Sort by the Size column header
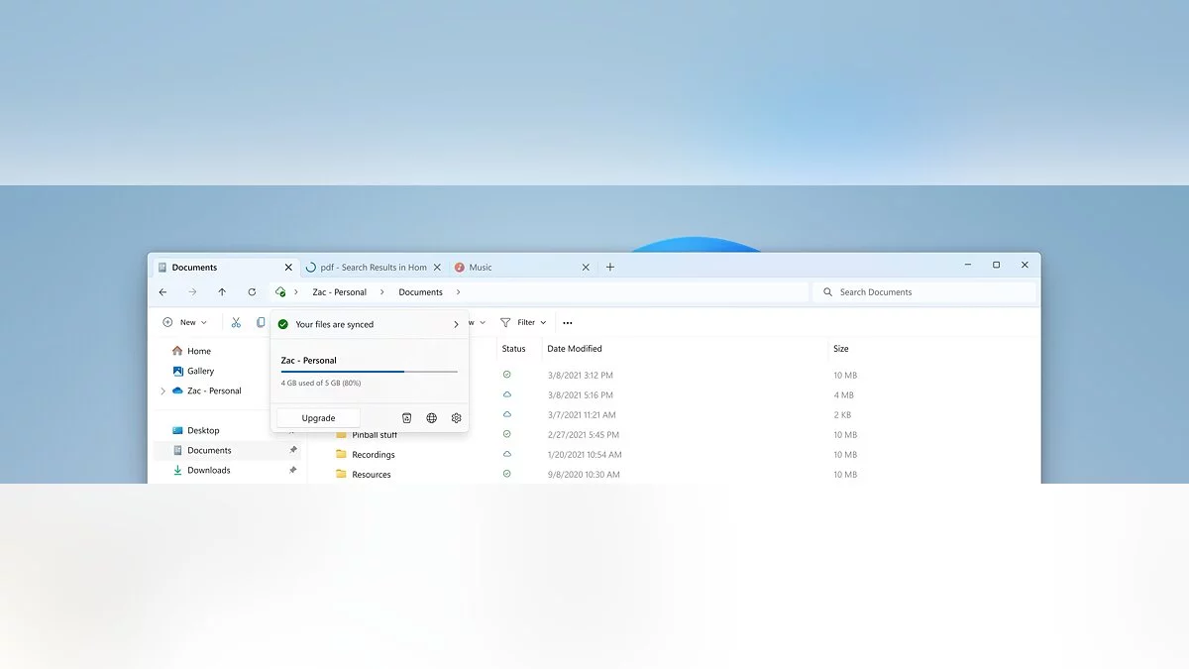Screen dimensions: 1189x669 click(x=841, y=349)
